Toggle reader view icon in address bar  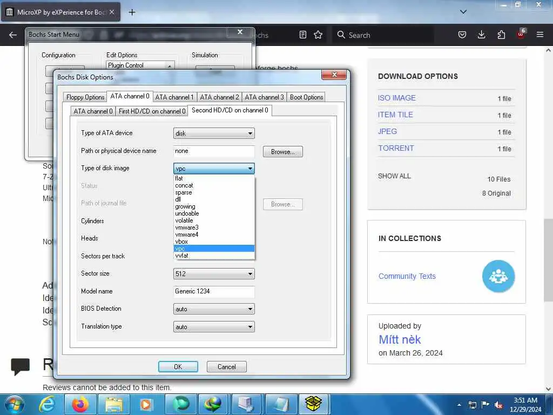click(x=302, y=35)
